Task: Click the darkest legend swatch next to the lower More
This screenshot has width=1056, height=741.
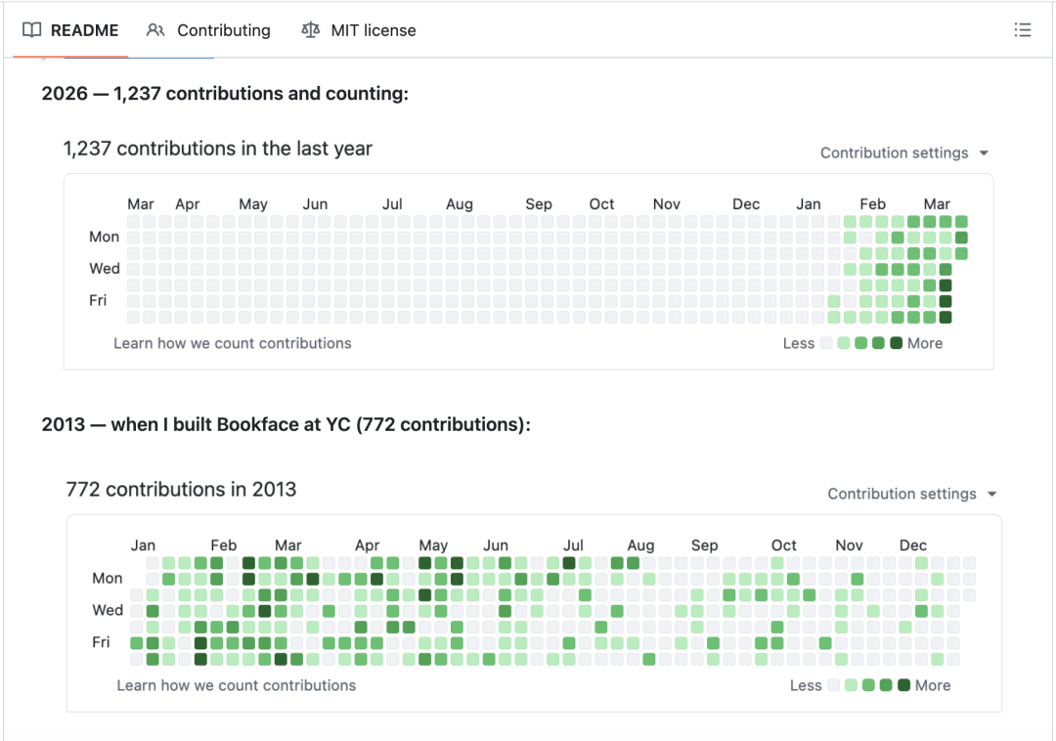Action: pyautogui.click(x=903, y=685)
